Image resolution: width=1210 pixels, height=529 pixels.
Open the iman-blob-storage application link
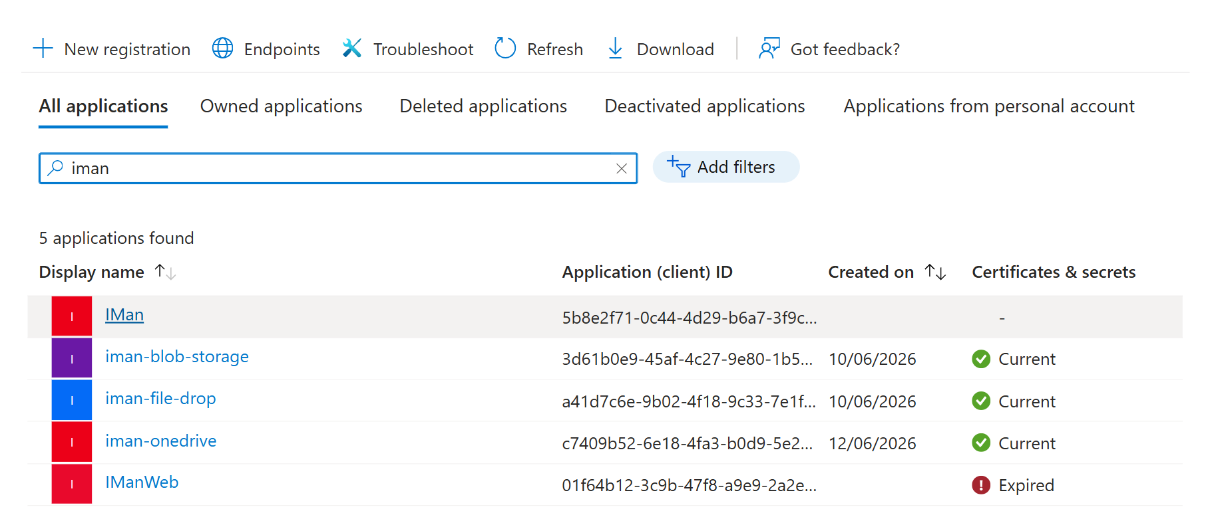[x=177, y=357]
